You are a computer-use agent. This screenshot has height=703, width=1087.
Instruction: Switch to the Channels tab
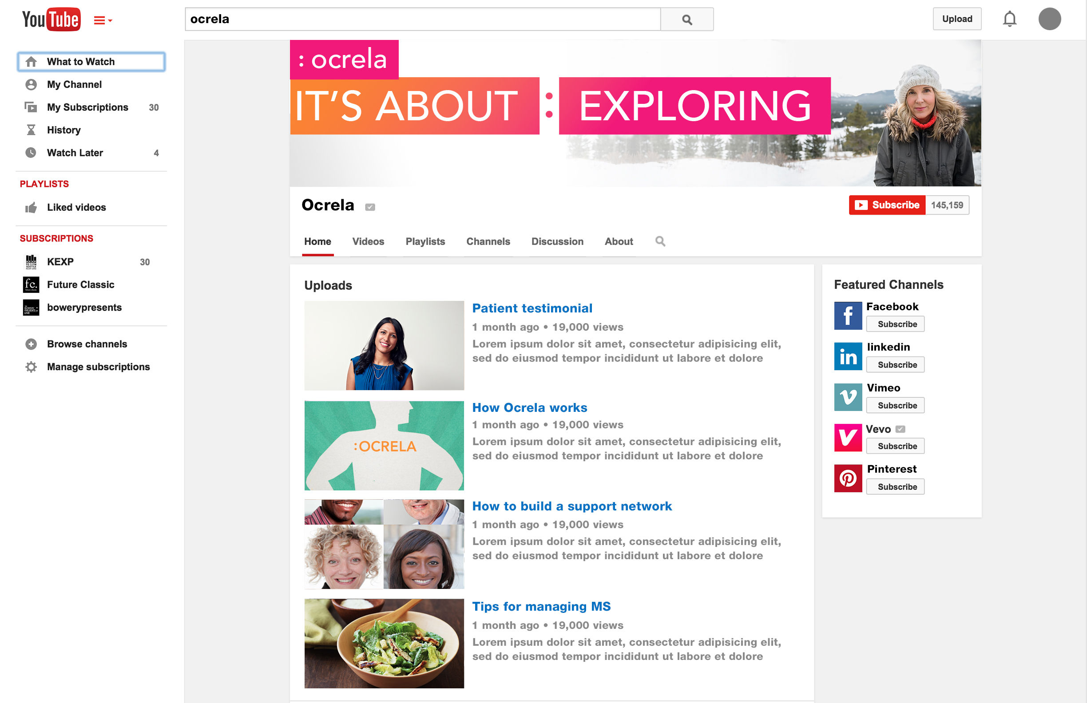click(x=488, y=242)
